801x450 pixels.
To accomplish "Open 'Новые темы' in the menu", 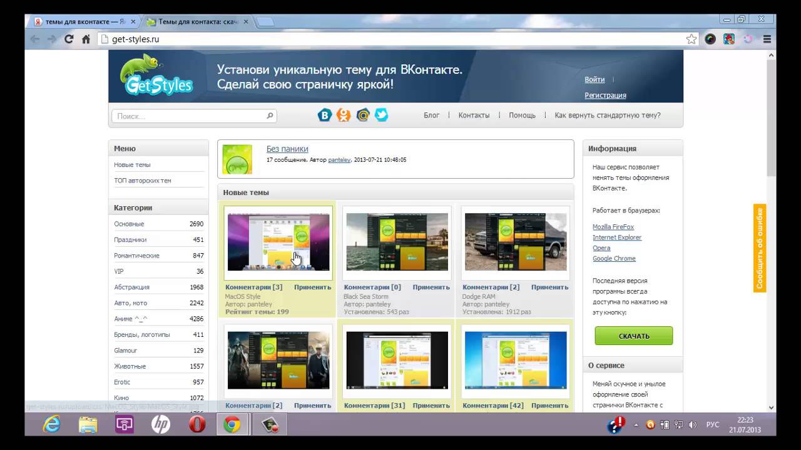I will [132, 165].
